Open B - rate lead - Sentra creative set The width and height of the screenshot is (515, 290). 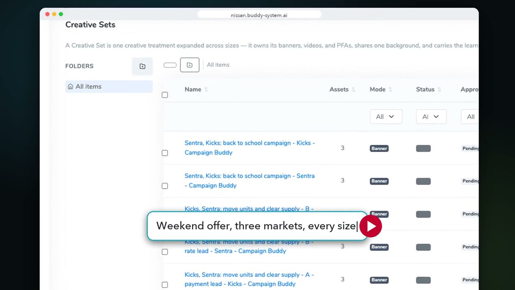pos(249,247)
